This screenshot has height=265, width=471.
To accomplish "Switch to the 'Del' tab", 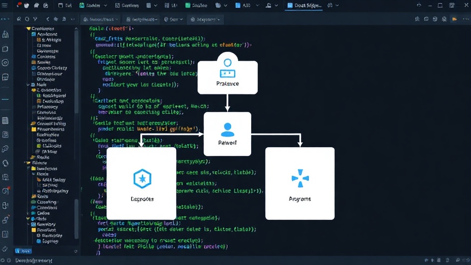I will (64, 6).
